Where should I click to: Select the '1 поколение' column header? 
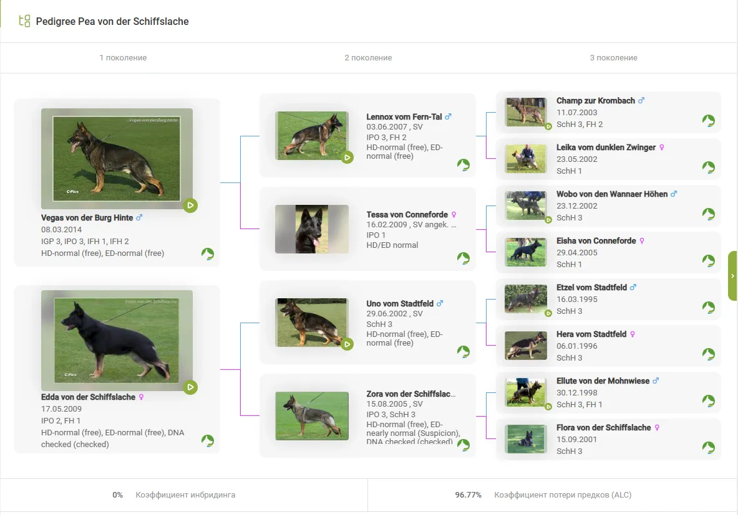[123, 58]
